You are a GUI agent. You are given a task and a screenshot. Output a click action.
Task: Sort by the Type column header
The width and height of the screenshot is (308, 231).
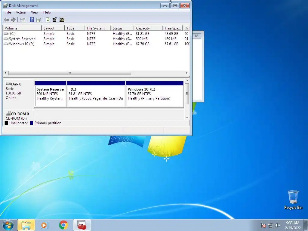[x=75, y=28]
